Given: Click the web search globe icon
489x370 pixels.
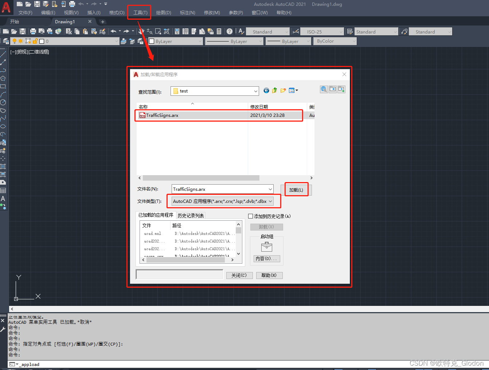Looking at the screenshot, I should pyautogui.click(x=324, y=89).
